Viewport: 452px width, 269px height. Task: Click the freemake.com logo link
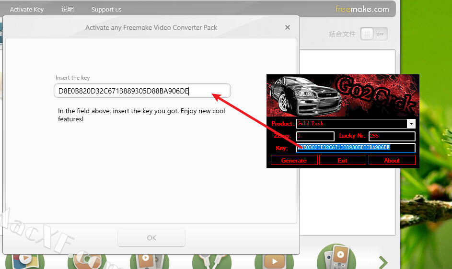362,9
